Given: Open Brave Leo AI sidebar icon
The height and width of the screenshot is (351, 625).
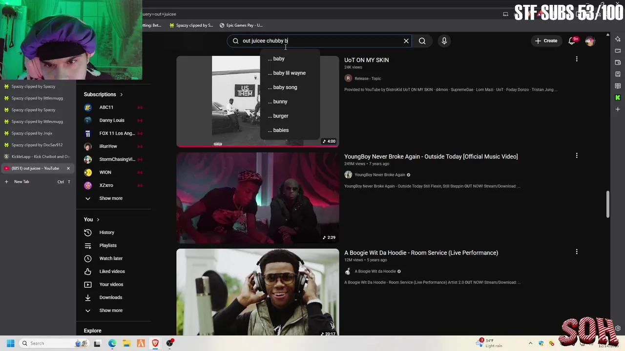Looking at the screenshot, I should point(618,39).
